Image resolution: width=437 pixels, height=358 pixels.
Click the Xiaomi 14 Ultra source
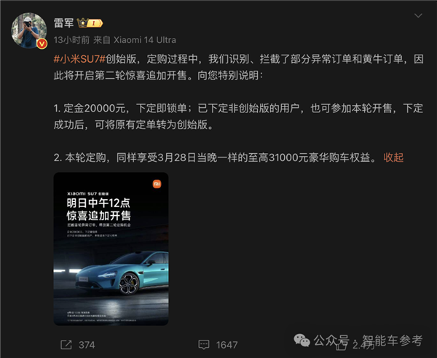pyautogui.click(x=145, y=40)
